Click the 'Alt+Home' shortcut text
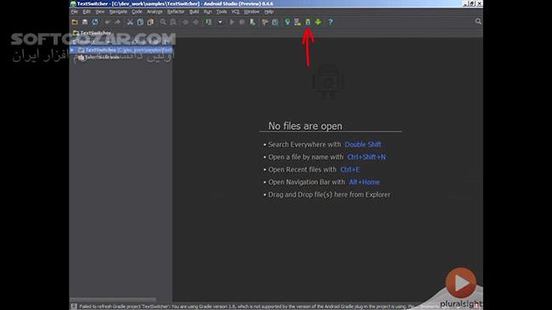This screenshot has width=552, height=310. click(x=364, y=182)
